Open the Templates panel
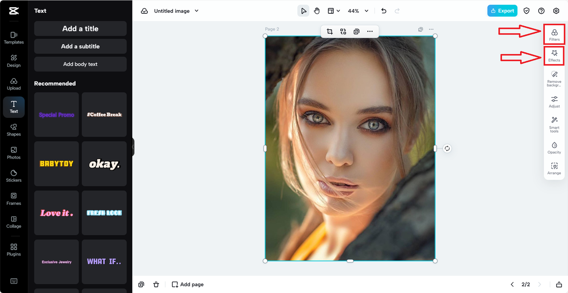Screen dimensions: 568x293 click(x=14, y=38)
